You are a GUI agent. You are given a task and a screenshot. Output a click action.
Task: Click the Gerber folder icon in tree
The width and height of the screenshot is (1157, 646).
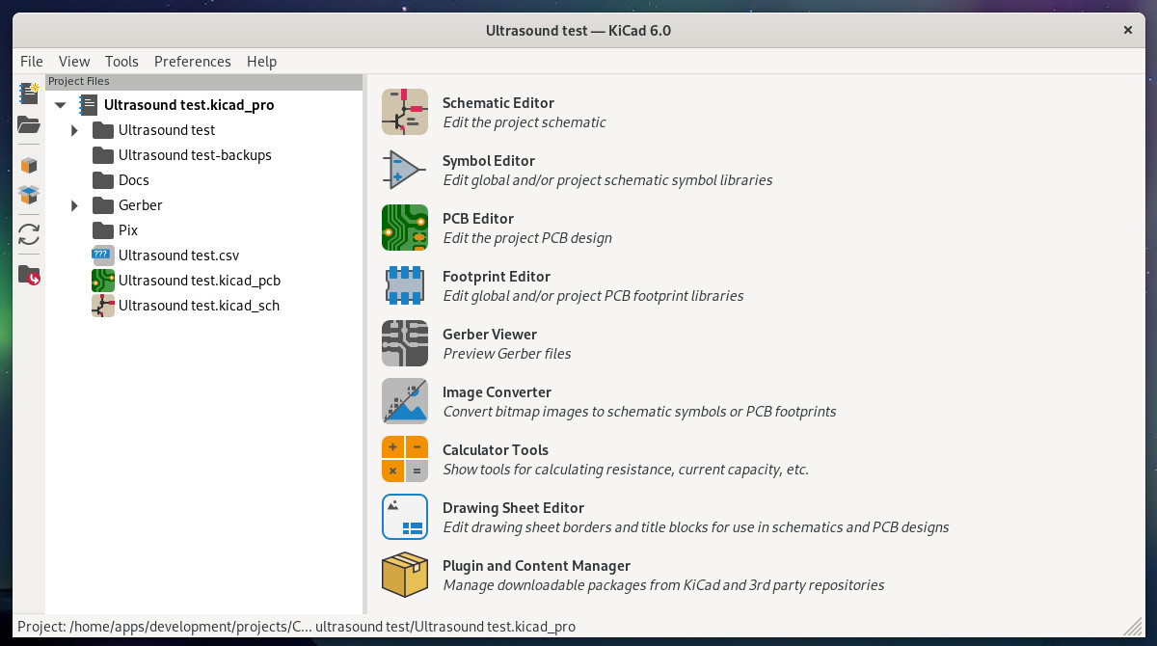(103, 205)
